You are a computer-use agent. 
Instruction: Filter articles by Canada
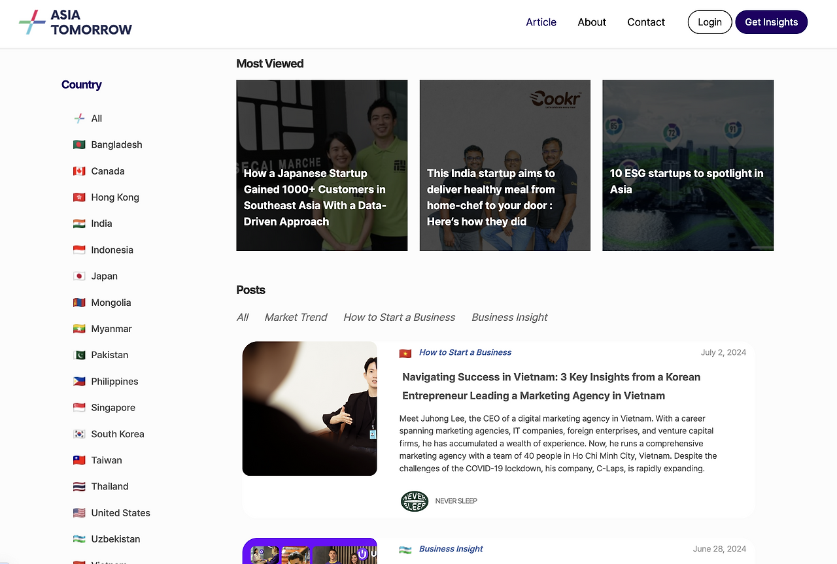point(108,171)
